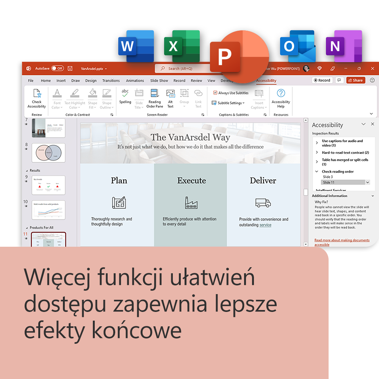Open the Accessibility pane options chevron
The width and height of the screenshot is (379, 379).
[x=363, y=124]
